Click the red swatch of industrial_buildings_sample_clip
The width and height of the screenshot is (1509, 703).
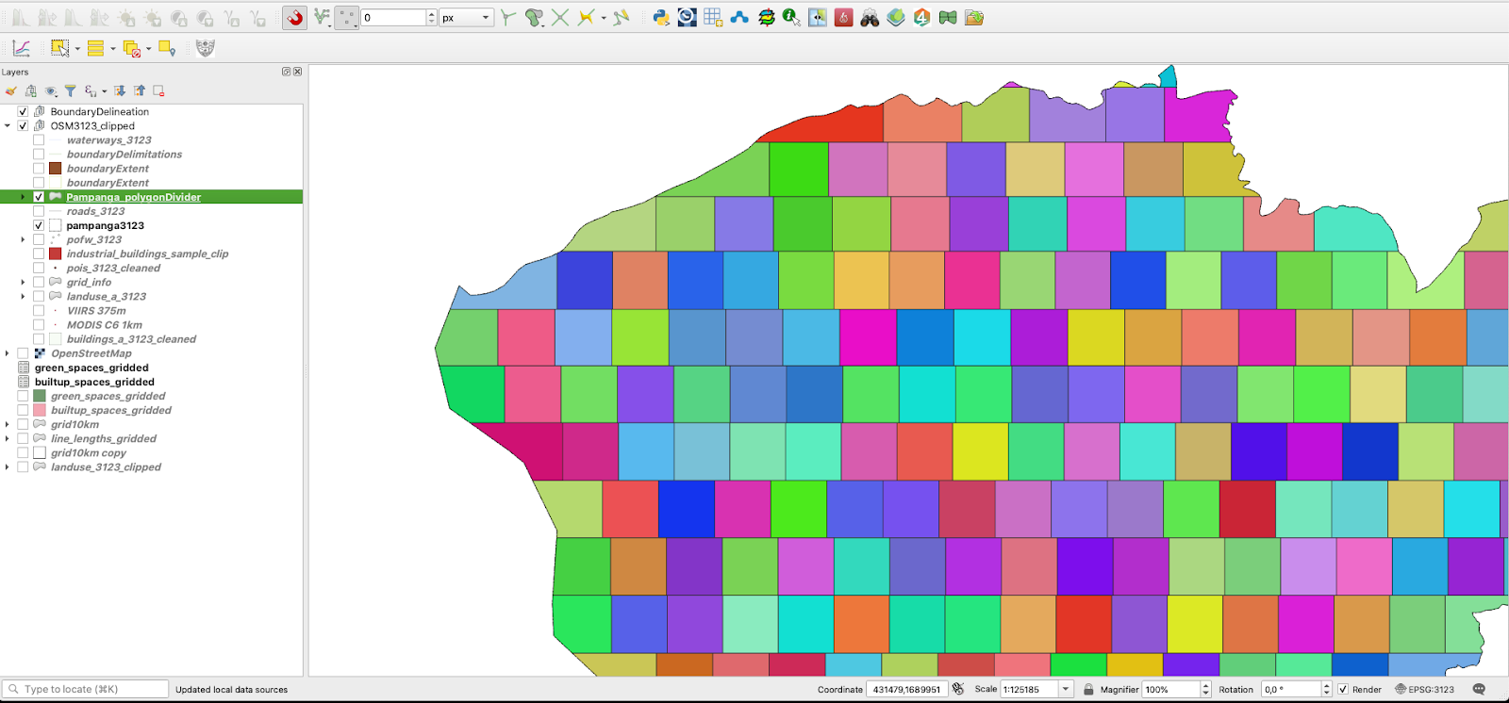55,254
